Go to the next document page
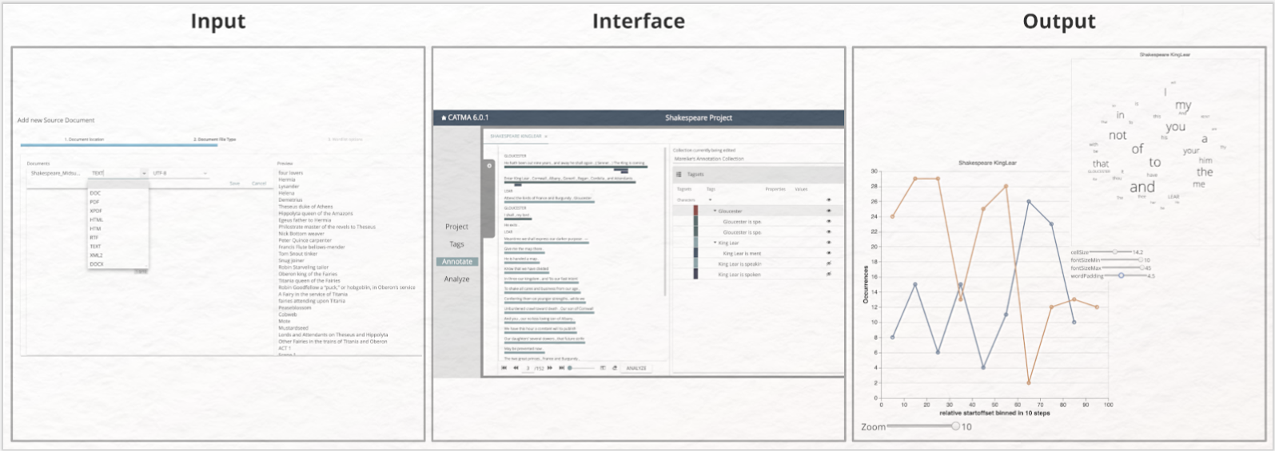1275x451 pixels. [550, 368]
